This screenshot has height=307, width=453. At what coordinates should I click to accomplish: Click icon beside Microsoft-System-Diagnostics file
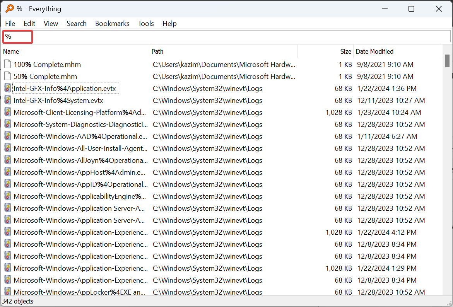[x=8, y=124]
